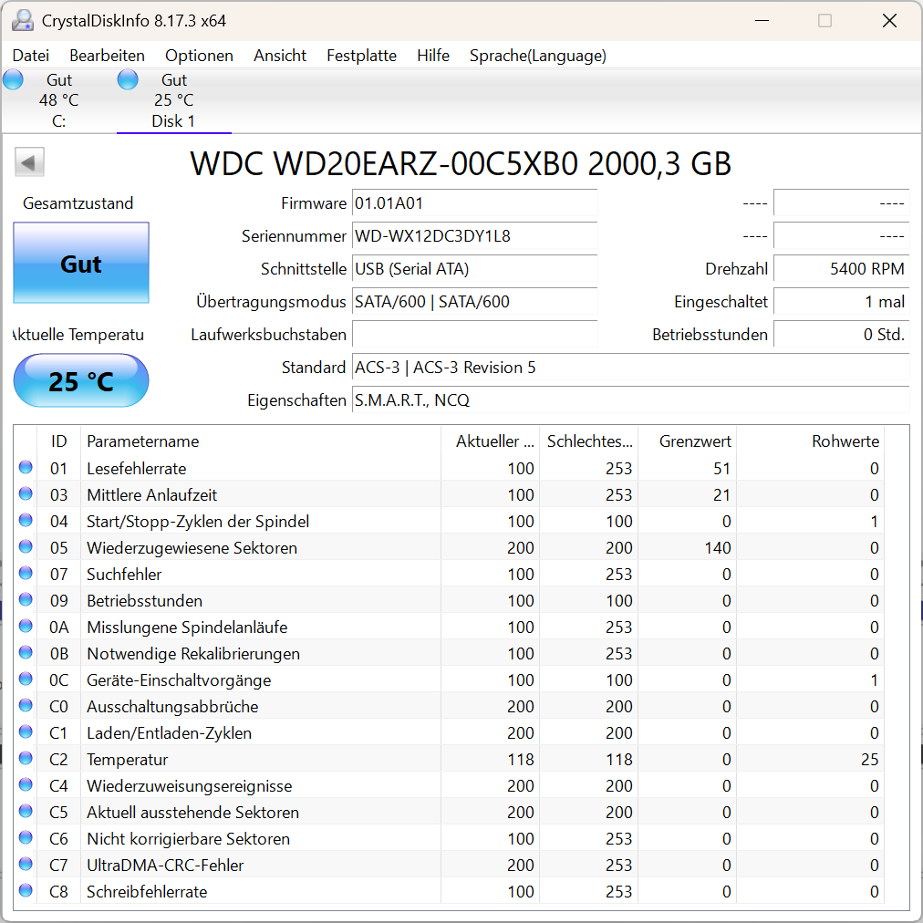
Task: Click status orb for Misslungene Spindelanläufe
Action: click(26, 627)
